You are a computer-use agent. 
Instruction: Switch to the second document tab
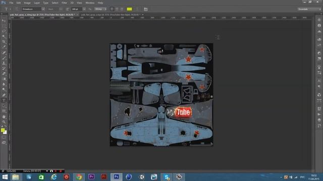(111, 15)
